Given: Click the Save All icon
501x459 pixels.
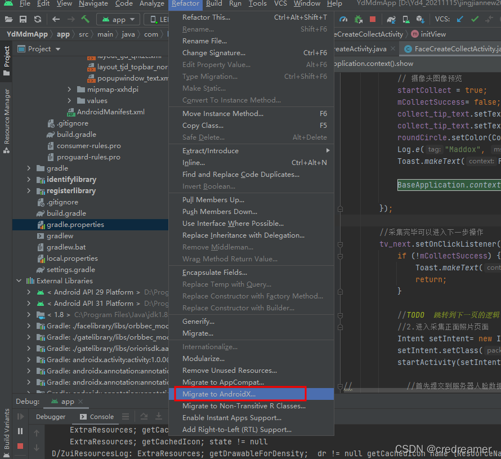Looking at the screenshot, I should click(23, 19).
